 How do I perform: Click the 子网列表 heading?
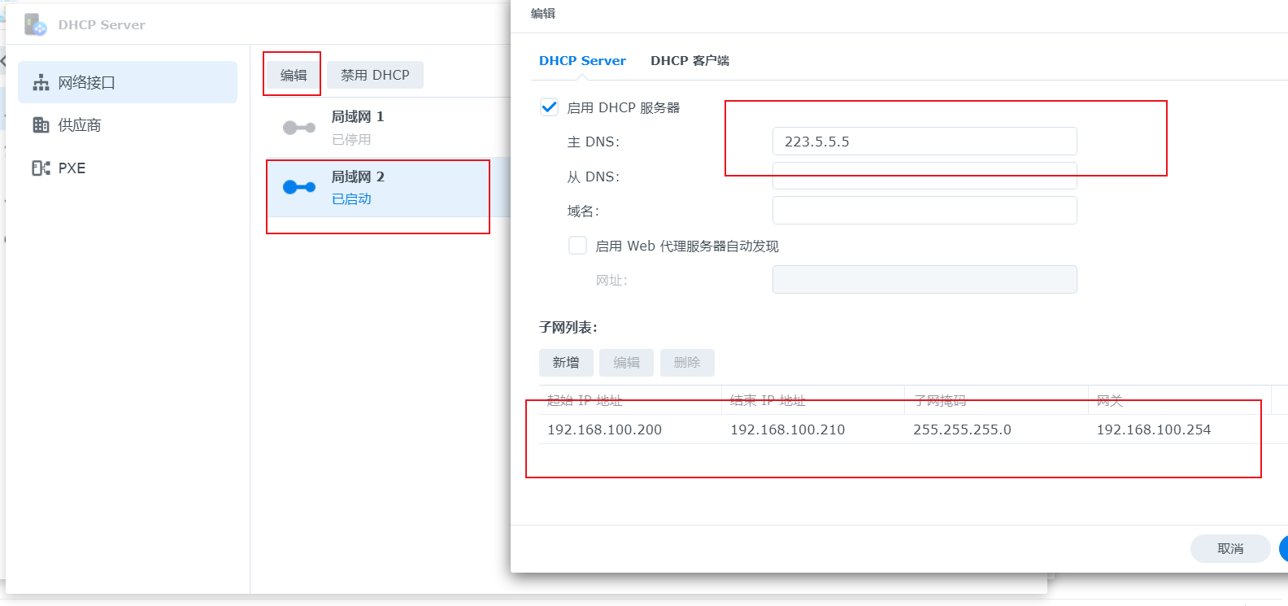pyautogui.click(x=568, y=327)
